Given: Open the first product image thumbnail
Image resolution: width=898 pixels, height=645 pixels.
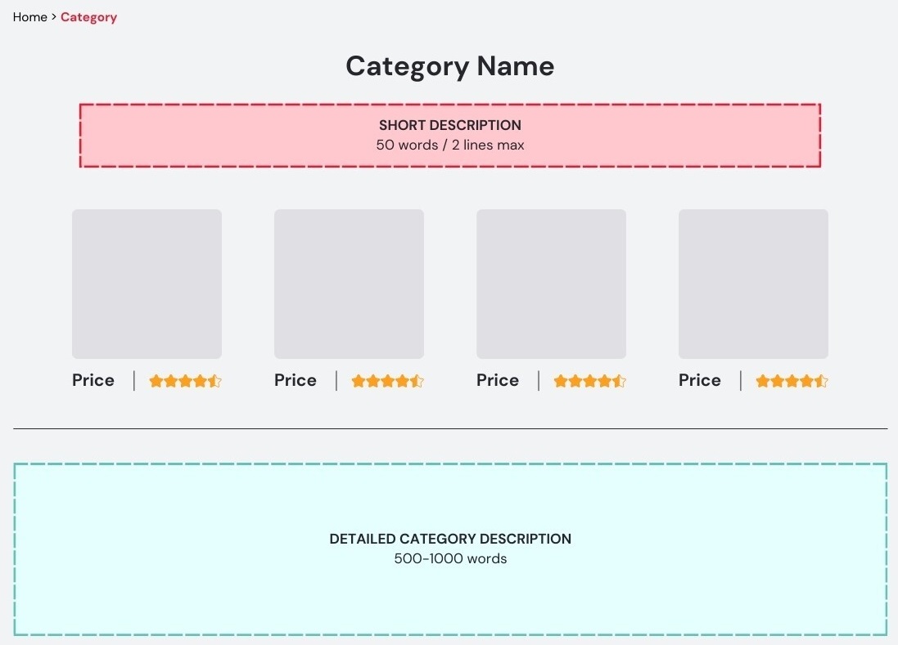Looking at the screenshot, I should pyautogui.click(x=147, y=284).
